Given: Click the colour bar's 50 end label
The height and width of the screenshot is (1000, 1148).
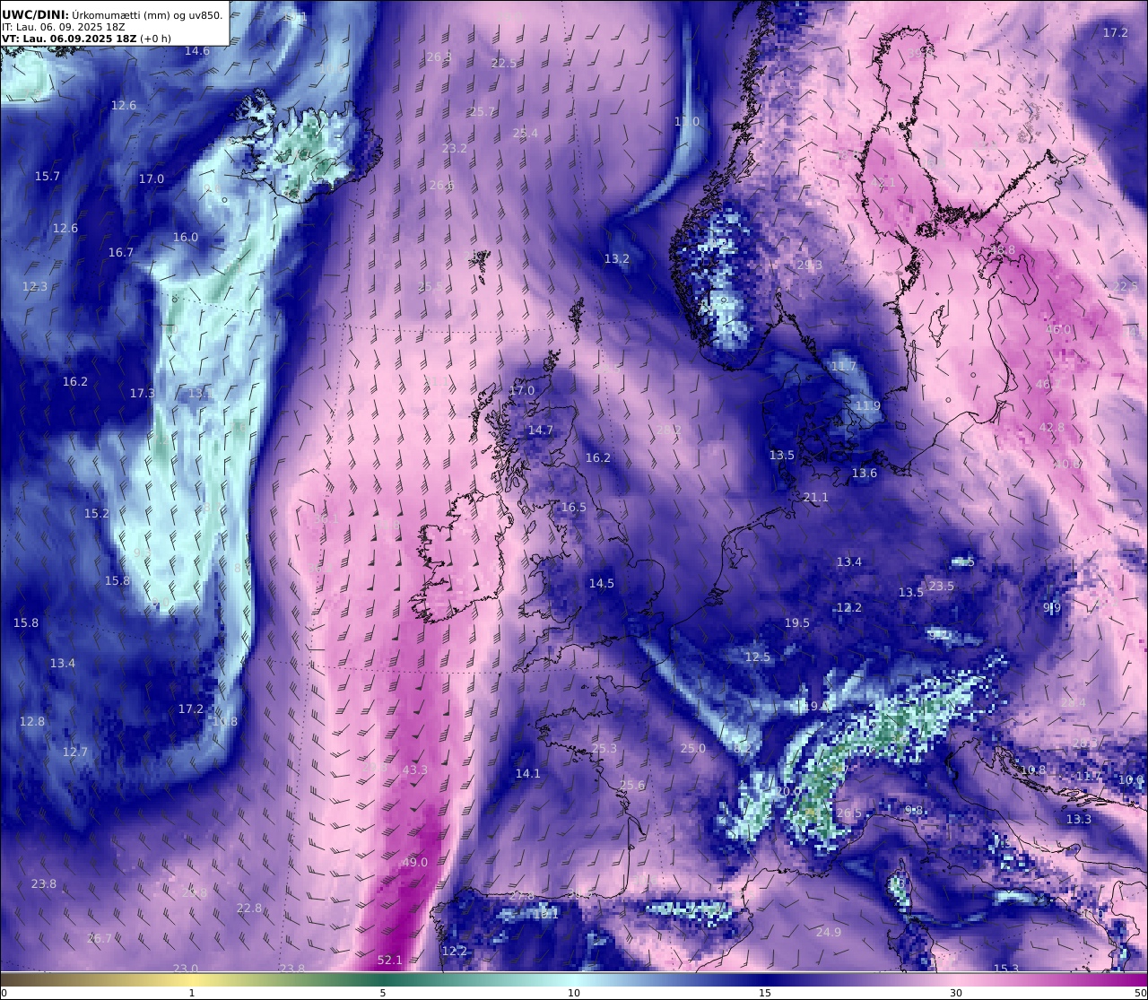Looking at the screenshot, I should [x=1140, y=993].
